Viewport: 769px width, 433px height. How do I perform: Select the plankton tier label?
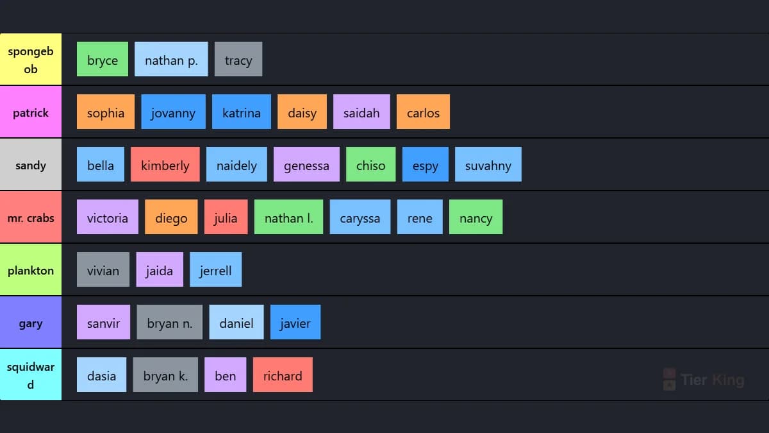tap(31, 270)
